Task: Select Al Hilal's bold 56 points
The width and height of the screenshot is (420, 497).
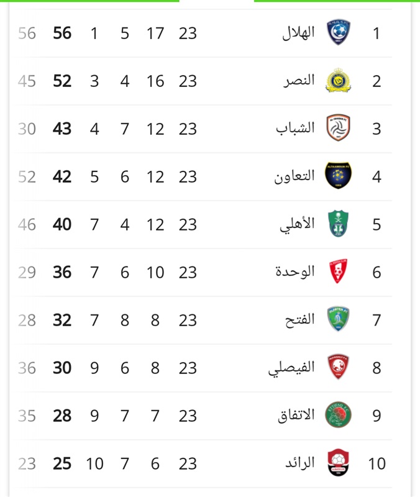Action: 62,33
